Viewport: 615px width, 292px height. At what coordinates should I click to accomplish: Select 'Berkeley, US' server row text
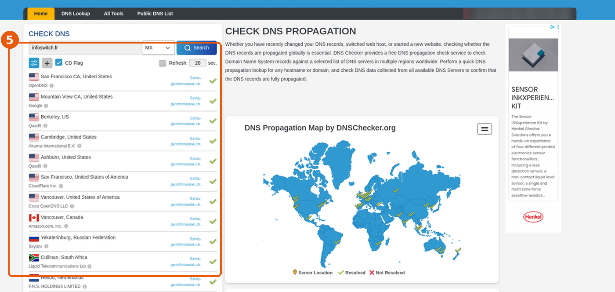pyautogui.click(x=55, y=117)
